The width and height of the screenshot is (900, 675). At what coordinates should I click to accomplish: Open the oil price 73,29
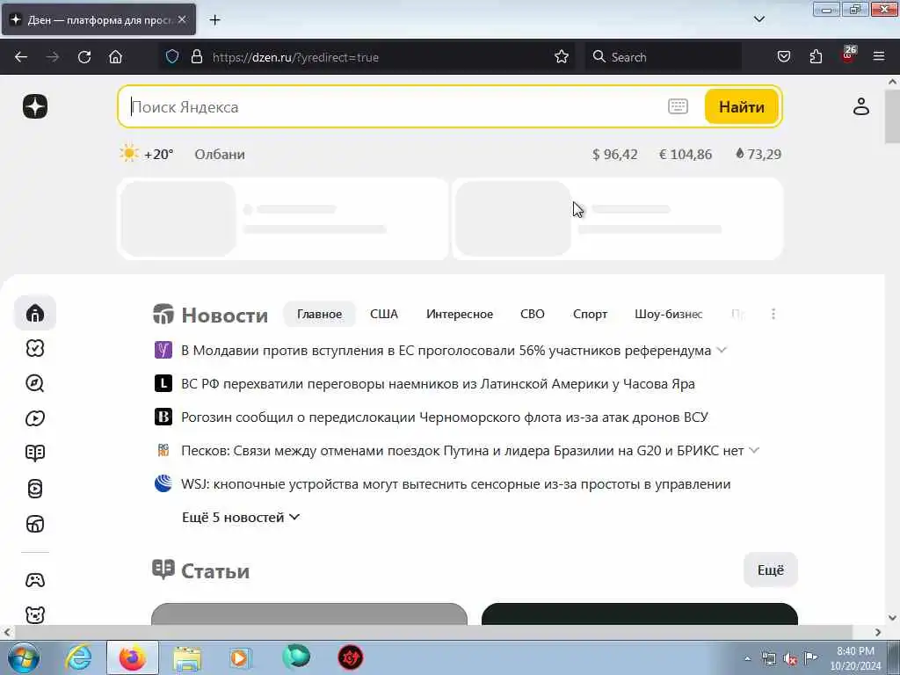(x=758, y=155)
